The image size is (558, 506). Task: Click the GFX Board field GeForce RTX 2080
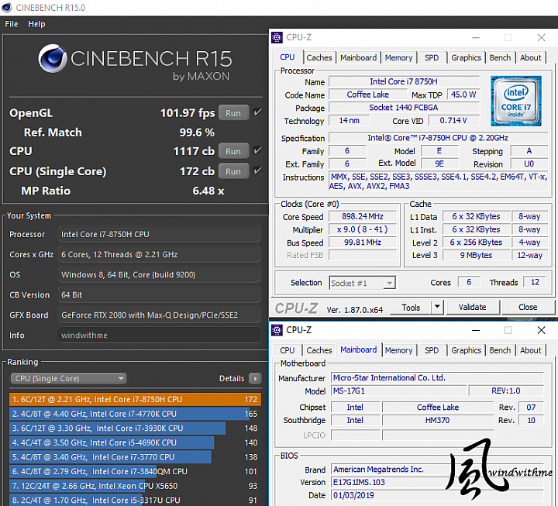[x=159, y=315]
